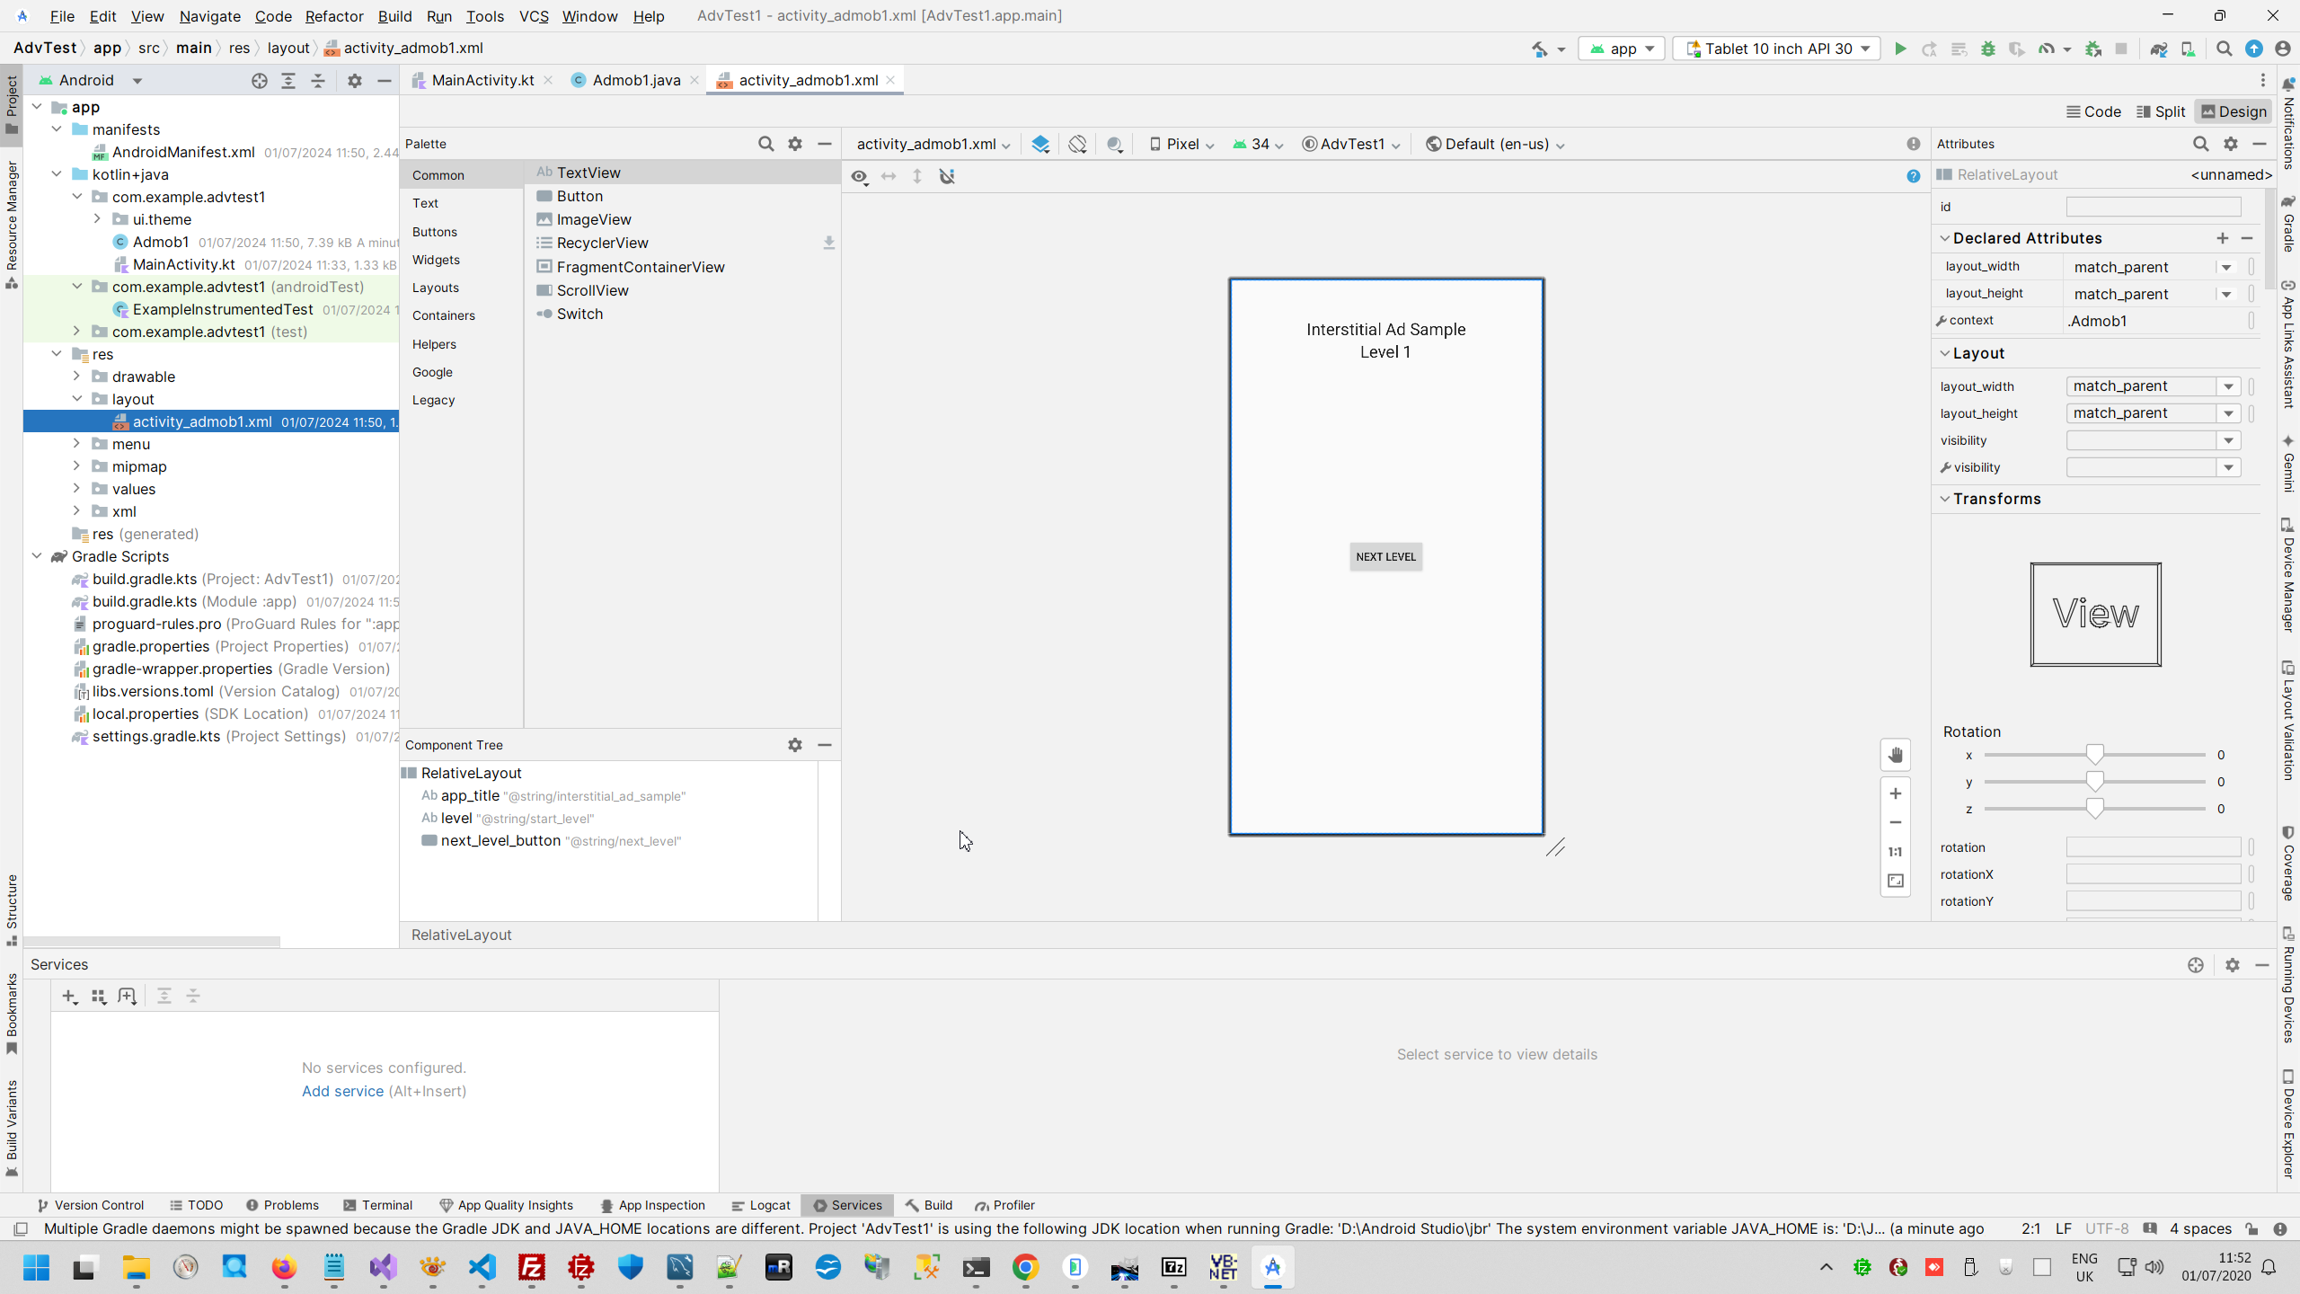
Task: Switch to the Admob1.java tab
Action: click(x=635, y=80)
